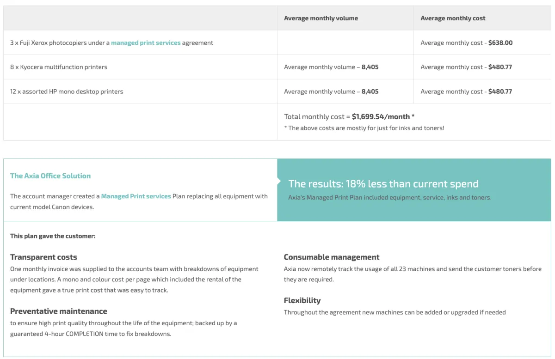Click the 8 x Kyocera multifunction printers text
The width and height of the screenshot is (555, 359).
pos(59,67)
